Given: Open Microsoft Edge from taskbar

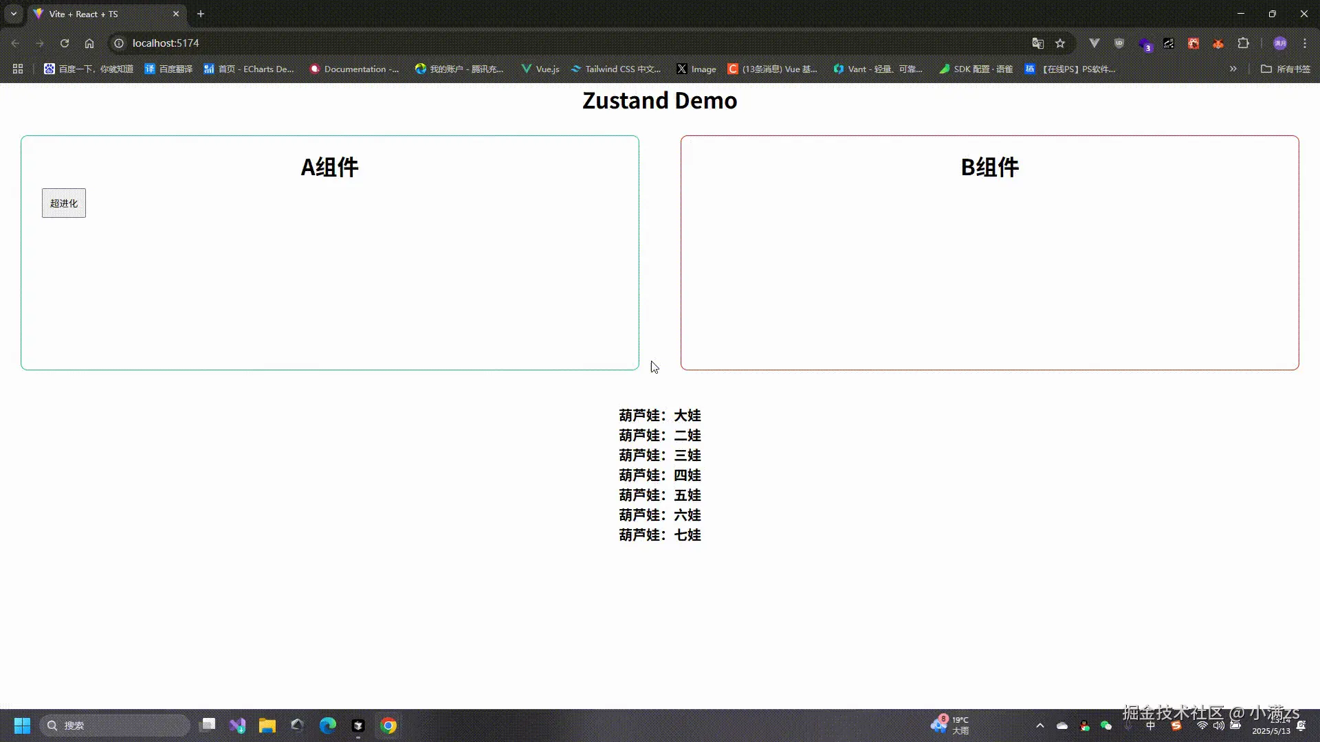Looking at the screenshot, I should point(328,726).
